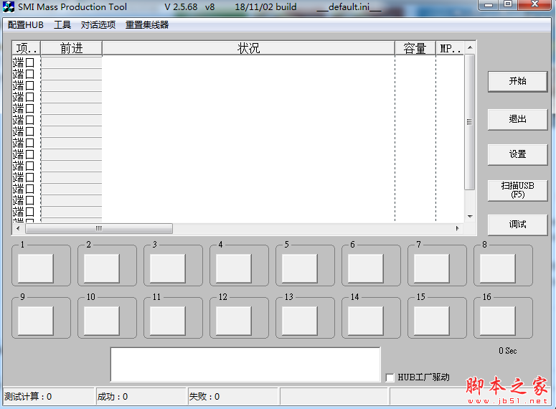Viewport: 556px width, 409px height.
Task: Click 失败 : 0 status text
Action: (204, 397)
